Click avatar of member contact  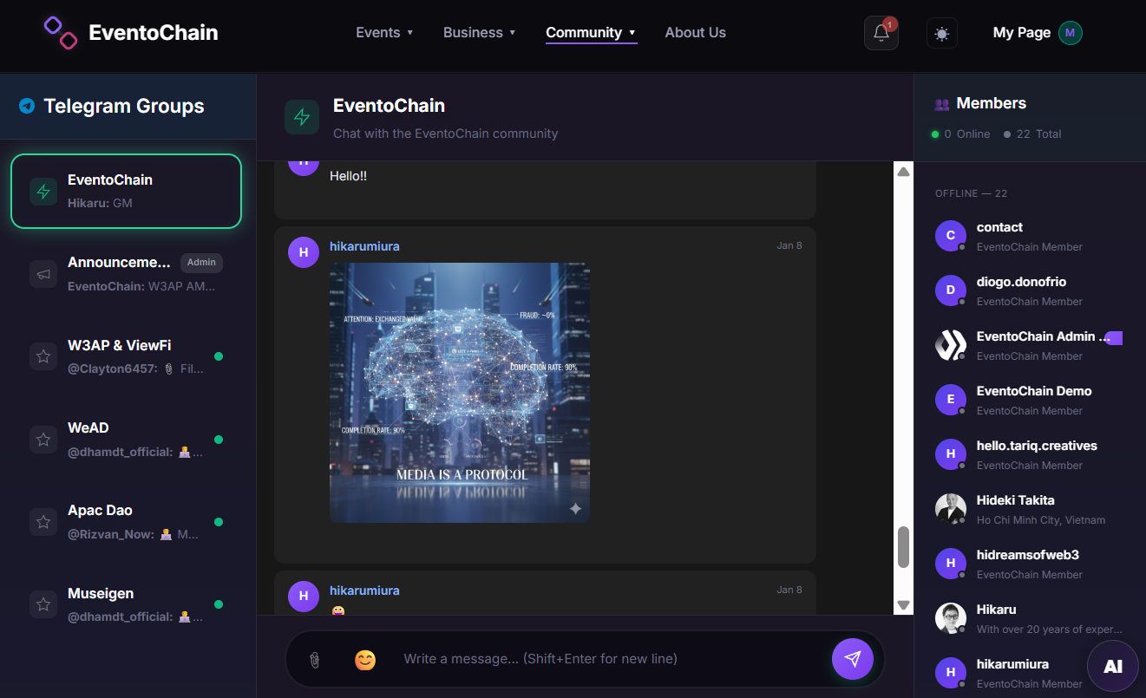click(951, 236)
